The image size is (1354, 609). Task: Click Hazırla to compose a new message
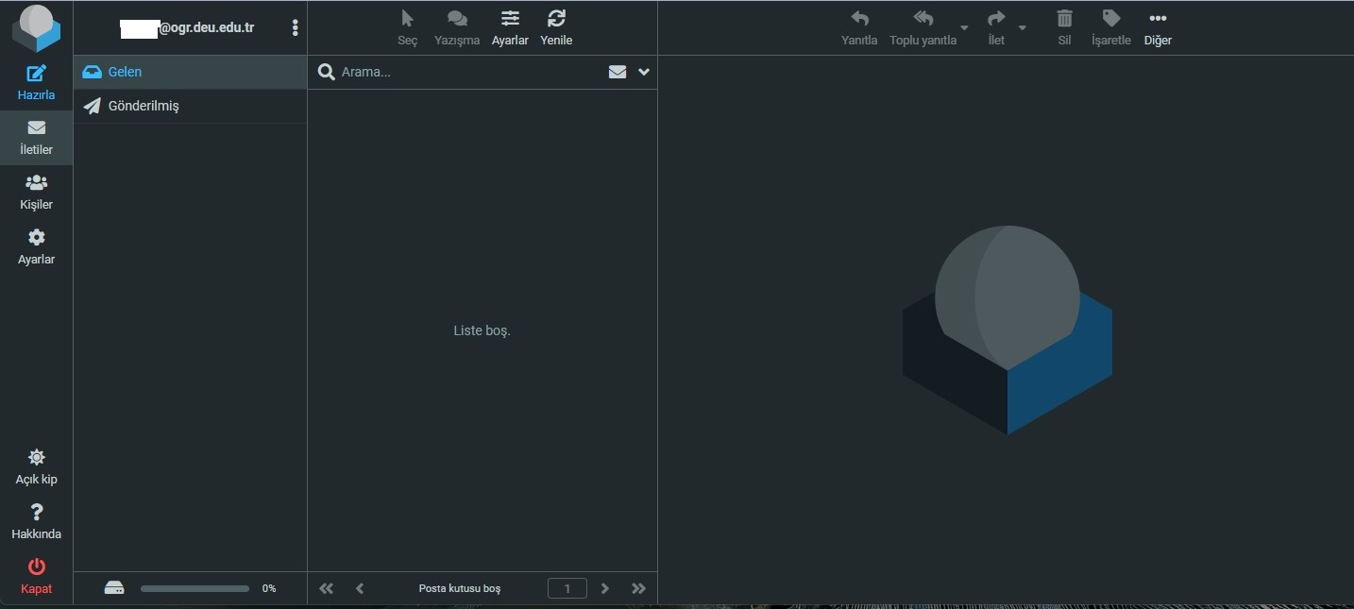click(x=36, y=82)
